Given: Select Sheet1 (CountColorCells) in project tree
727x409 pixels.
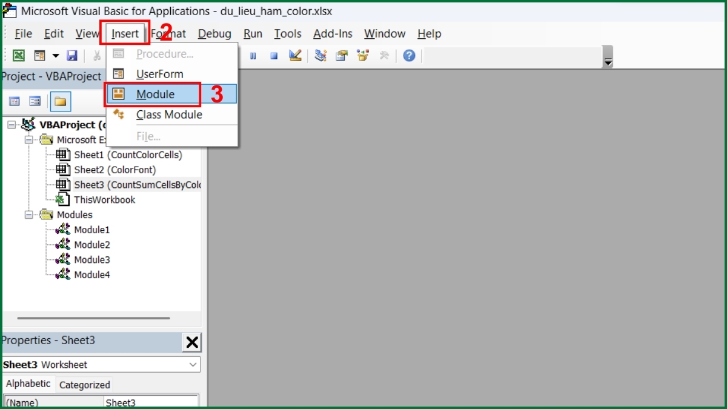Looking at the screenshot, I should click(128, 155).
